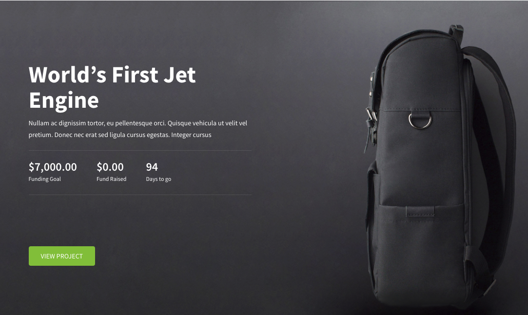Click the divider line below funding stats
This screenshot has height=315, width=528.
point(140,195)
